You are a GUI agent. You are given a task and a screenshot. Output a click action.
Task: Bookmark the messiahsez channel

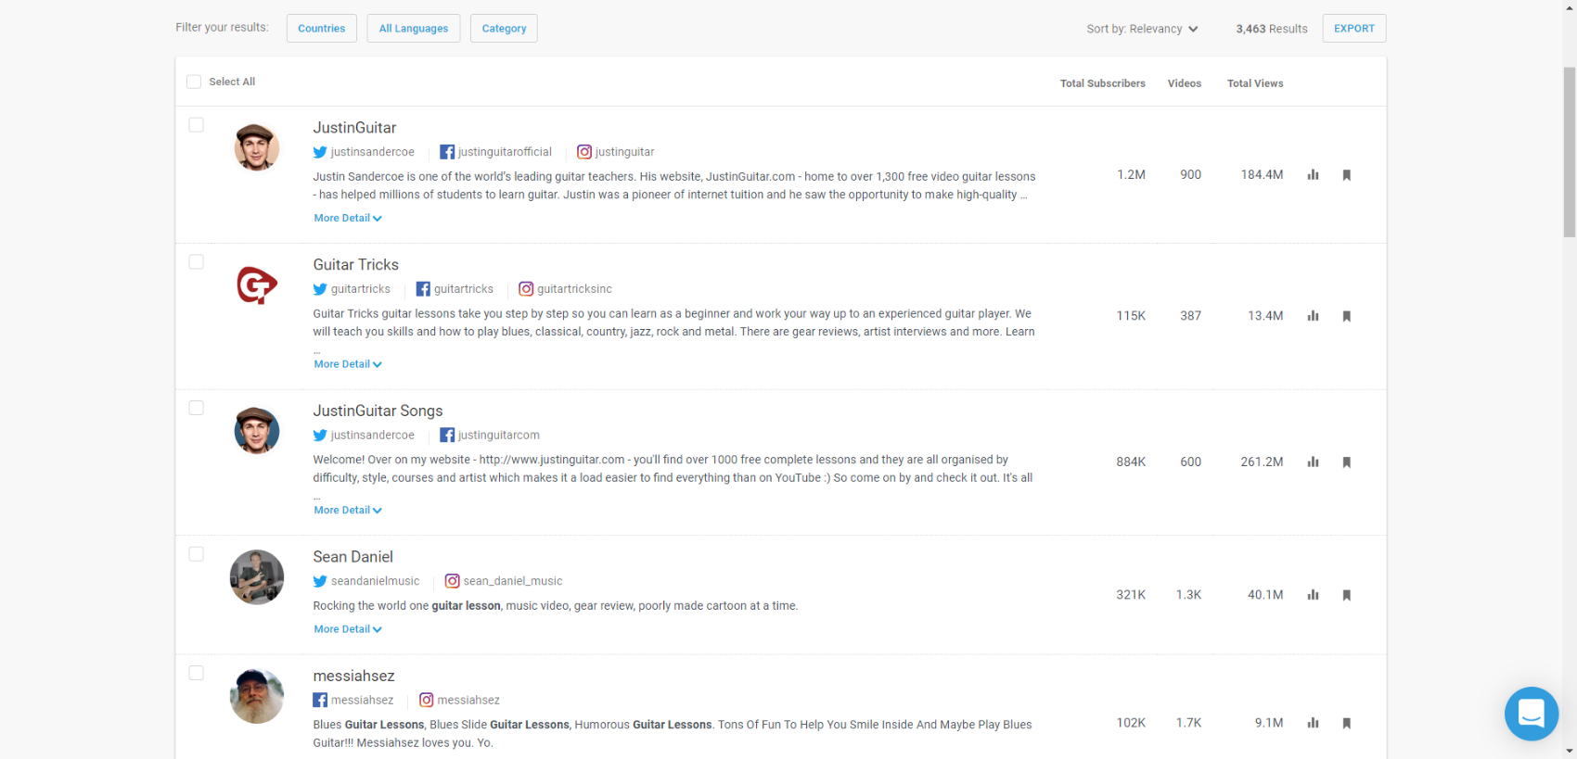click(1347, 723)
